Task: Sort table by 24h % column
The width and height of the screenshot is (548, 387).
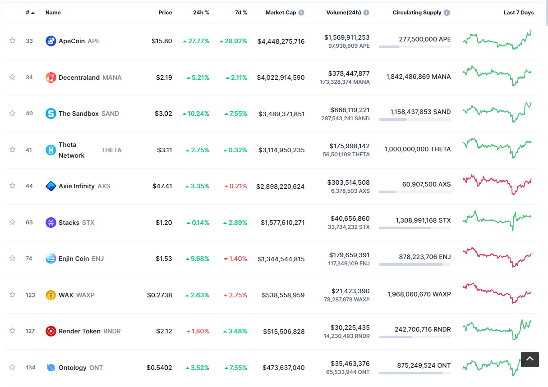Action: (201, 13)
